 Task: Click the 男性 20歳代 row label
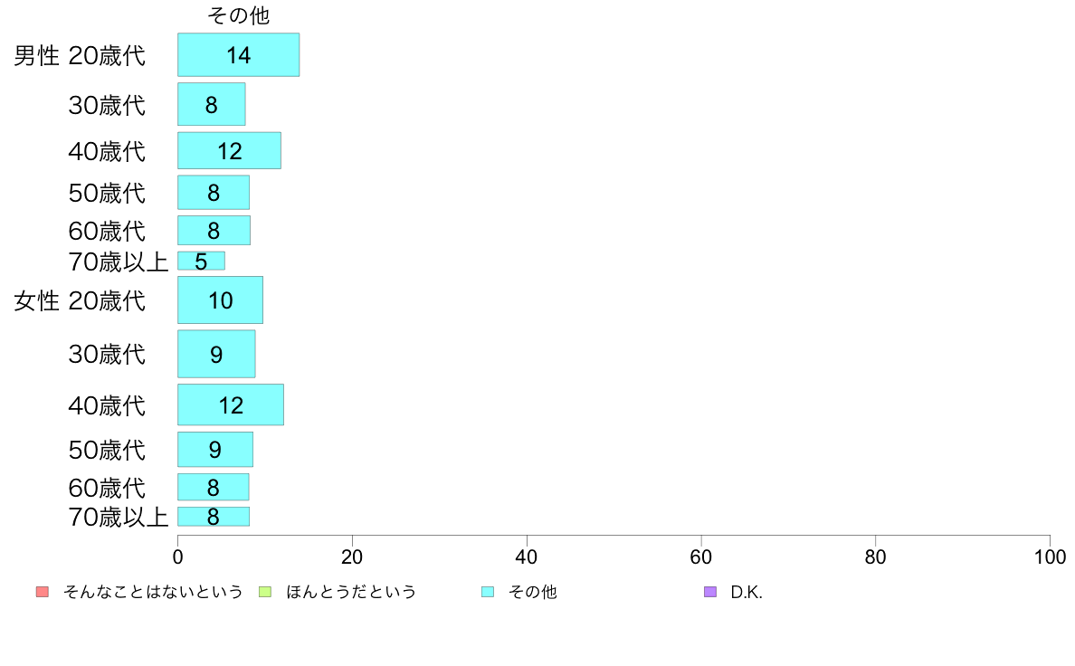pyautogui.click(x=80, y=55)
